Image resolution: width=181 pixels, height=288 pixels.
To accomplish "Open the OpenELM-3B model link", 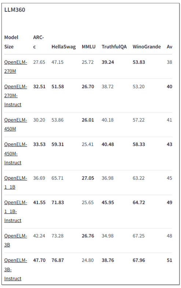I will [x=16, y=240].
